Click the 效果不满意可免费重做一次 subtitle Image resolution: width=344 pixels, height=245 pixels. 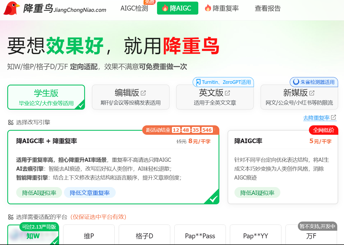tap(146, 67)
